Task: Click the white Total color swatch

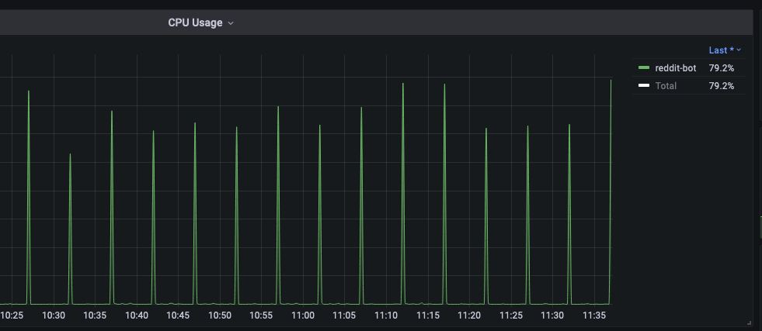Action: pos(644,86)
